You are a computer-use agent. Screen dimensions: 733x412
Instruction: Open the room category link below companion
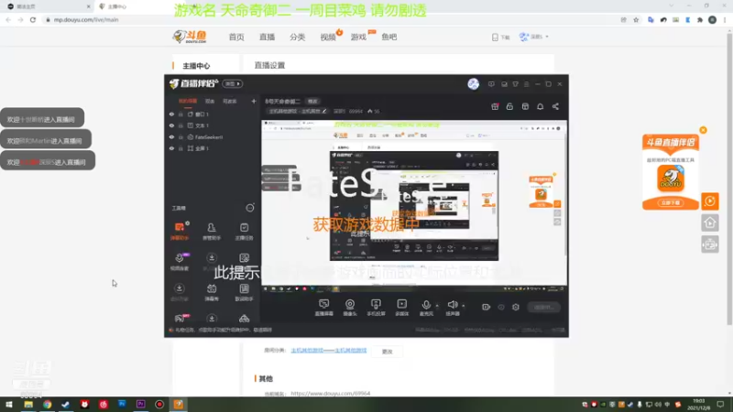click(329, 351)
